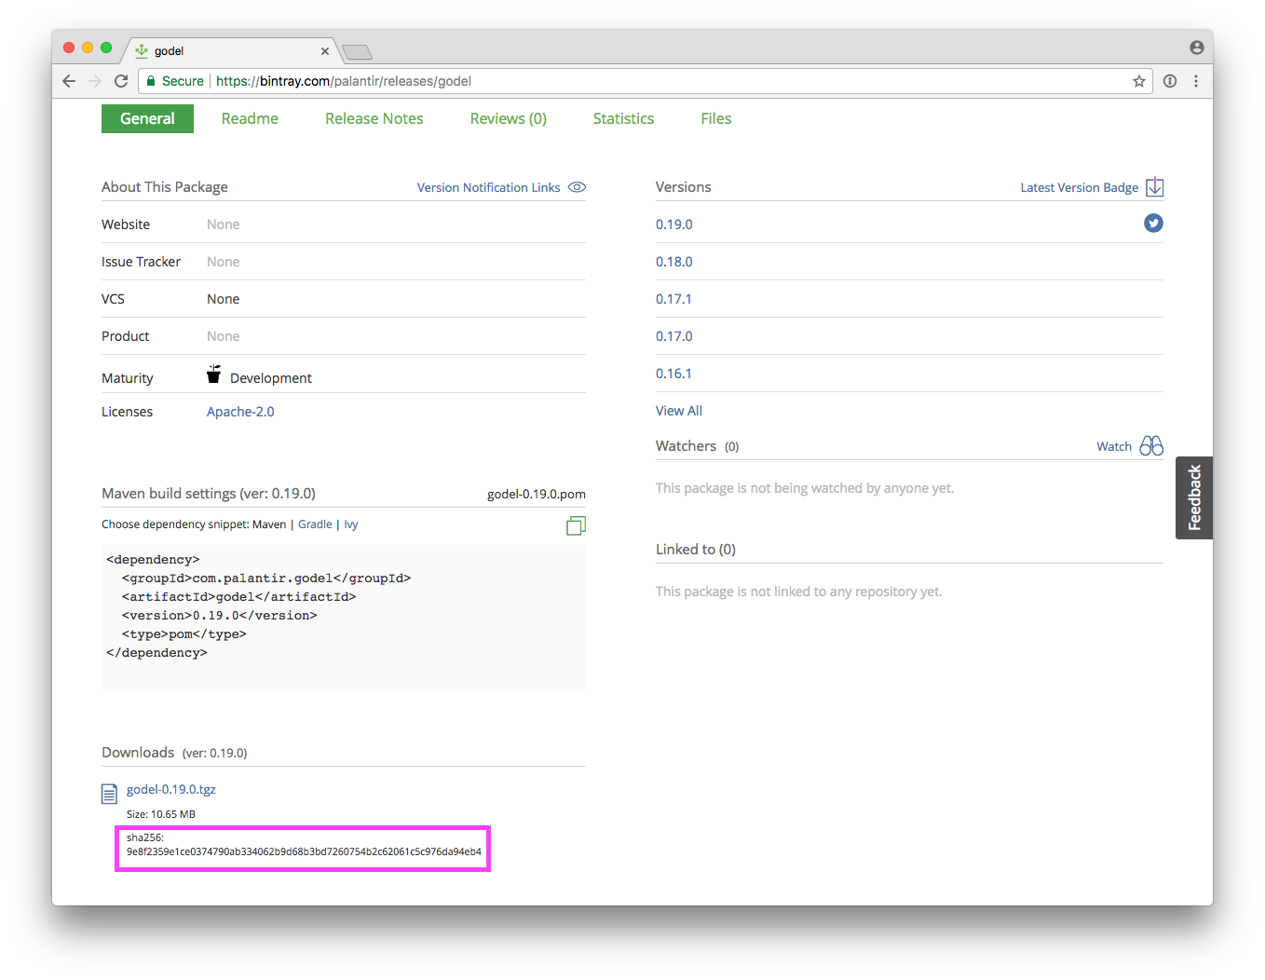Open version 0.18.0
This screenshot has width=1265, height=980.
(x=674, y=262)
